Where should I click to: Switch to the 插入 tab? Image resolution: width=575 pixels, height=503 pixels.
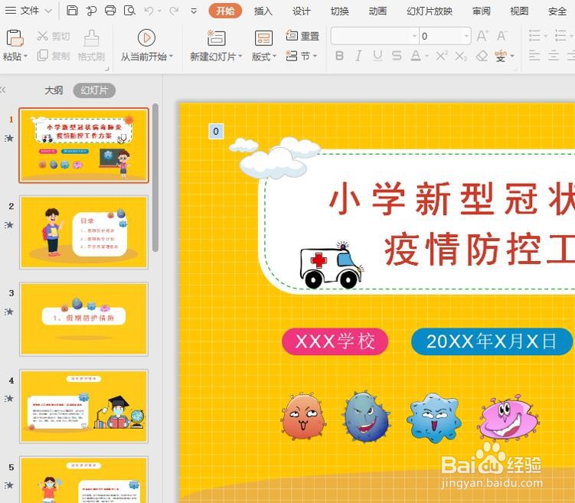coord(263,11)
